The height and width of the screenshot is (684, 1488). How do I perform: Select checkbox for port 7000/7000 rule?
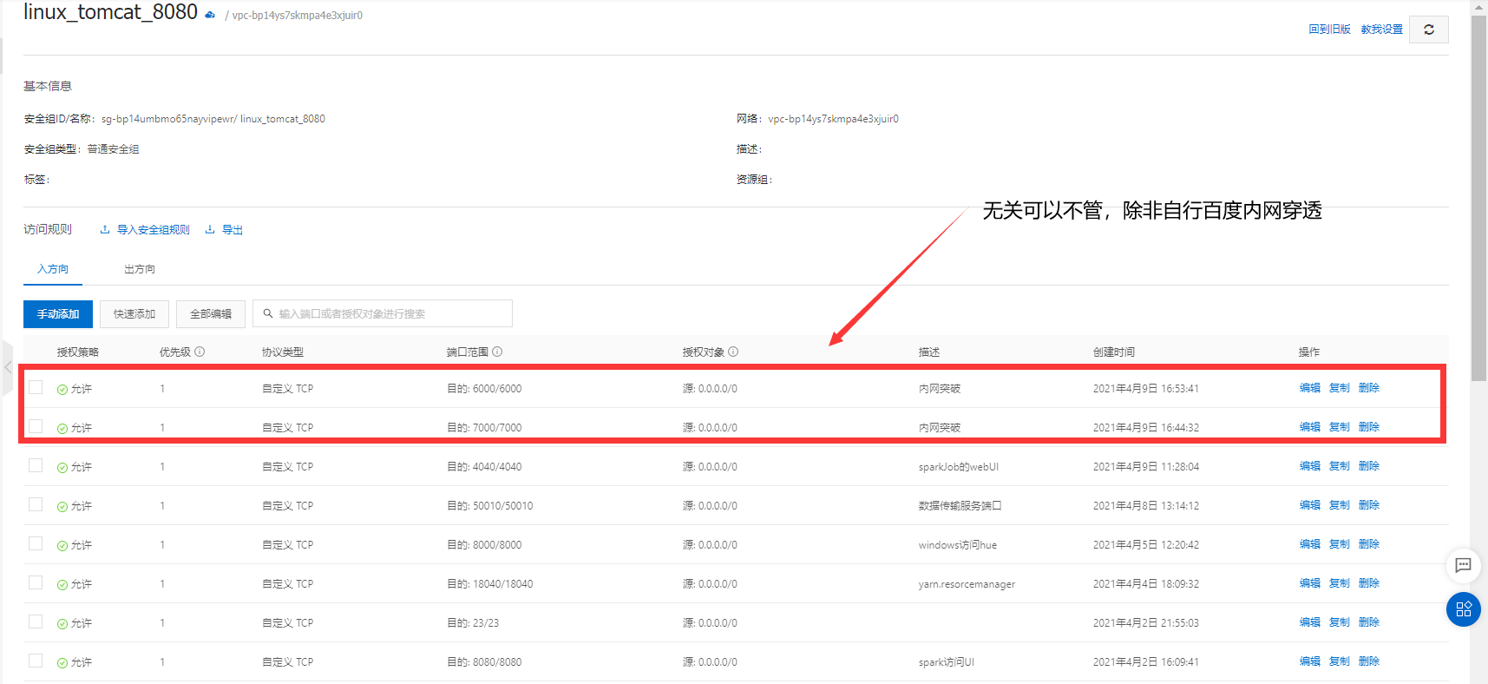(36, 426)
